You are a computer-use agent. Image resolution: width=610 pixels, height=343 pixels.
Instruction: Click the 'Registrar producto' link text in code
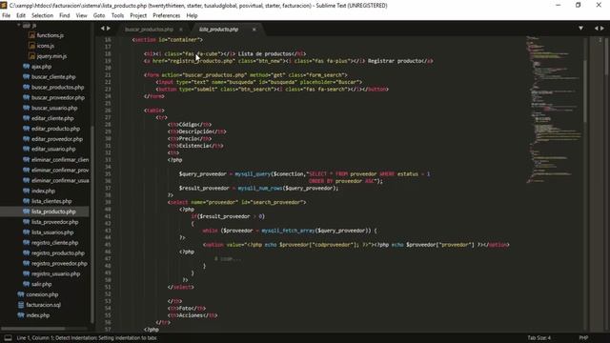[x=395, y=61]
